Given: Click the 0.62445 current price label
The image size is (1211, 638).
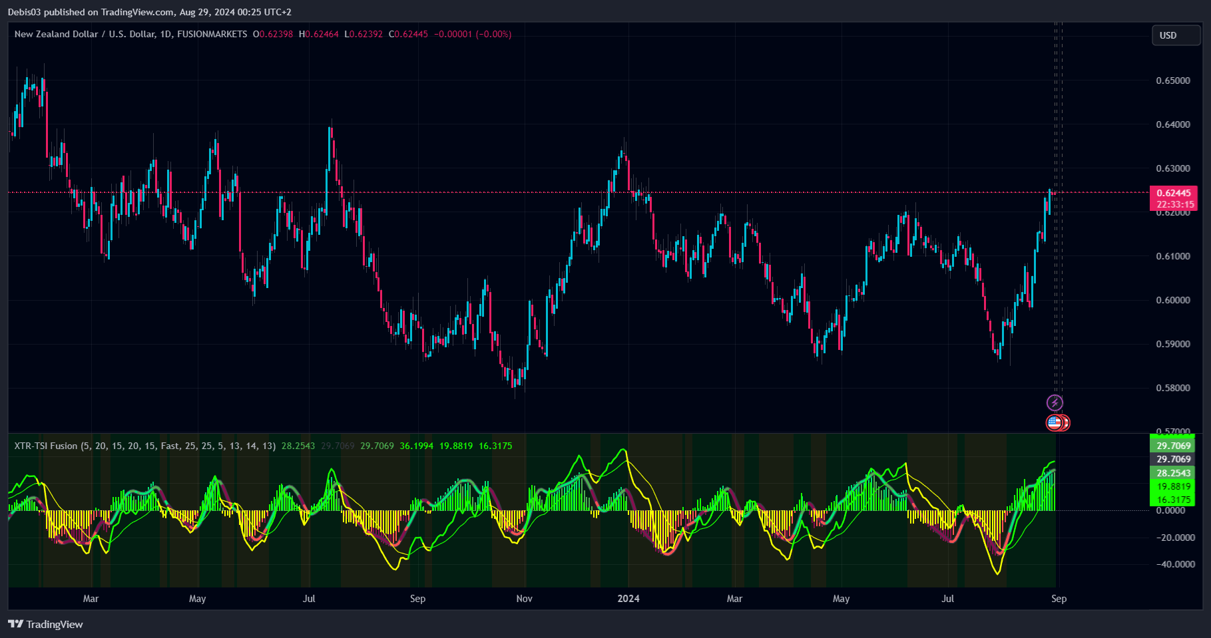Looking at the screenshot, I should click(x=1174, y=193).
